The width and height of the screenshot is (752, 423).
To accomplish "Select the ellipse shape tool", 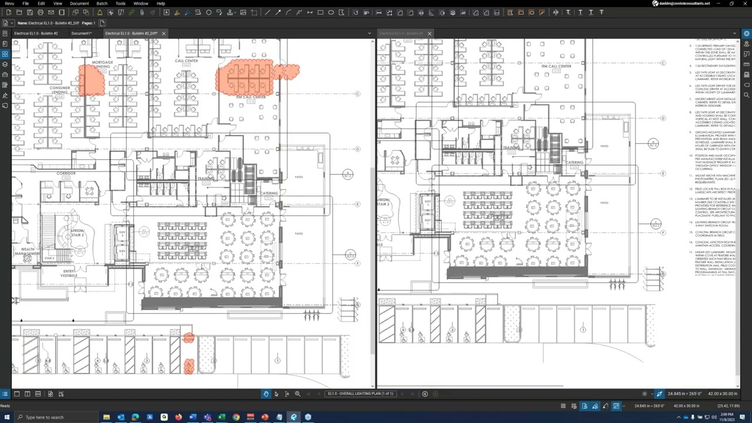I will [331, 12].
